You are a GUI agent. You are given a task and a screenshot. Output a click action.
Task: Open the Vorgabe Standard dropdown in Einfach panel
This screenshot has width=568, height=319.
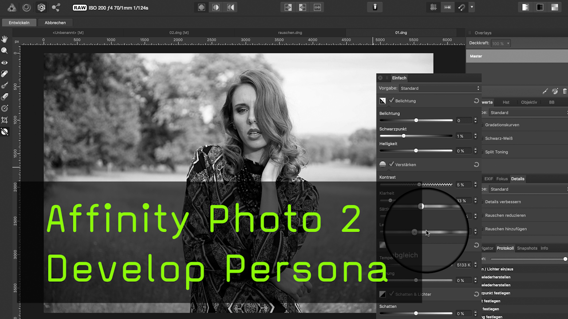click(440, 88)
